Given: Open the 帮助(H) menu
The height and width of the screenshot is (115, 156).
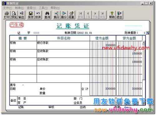Looking at the screenshot, I should point(55,8).
